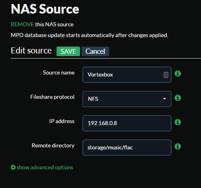Viewport: 201px width, 188px height.
Task: Cancel editing the NAS source
Action: pos(95,51)
